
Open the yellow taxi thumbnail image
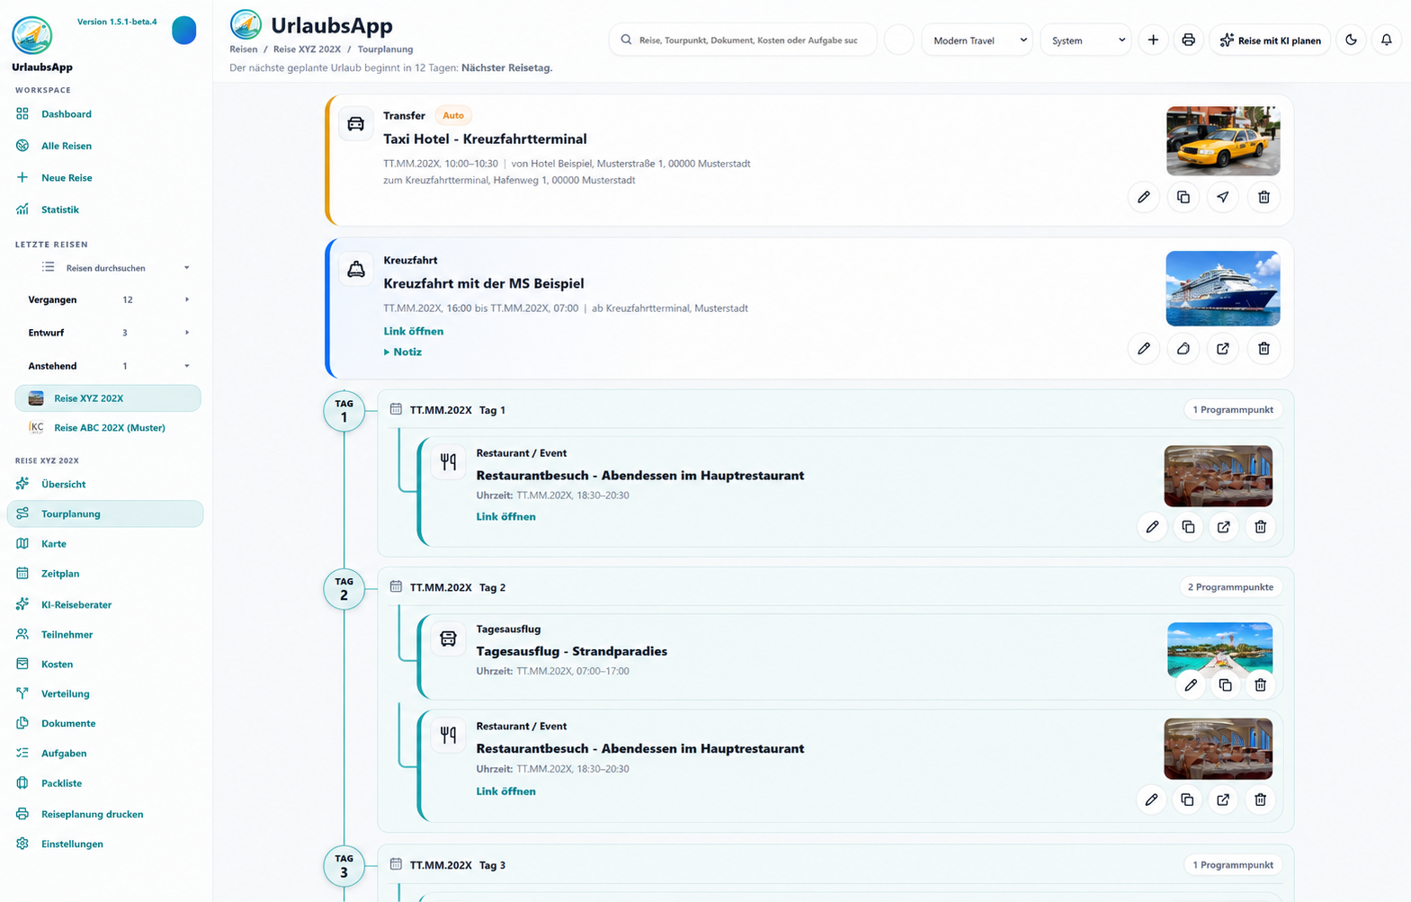(1223, 140)
